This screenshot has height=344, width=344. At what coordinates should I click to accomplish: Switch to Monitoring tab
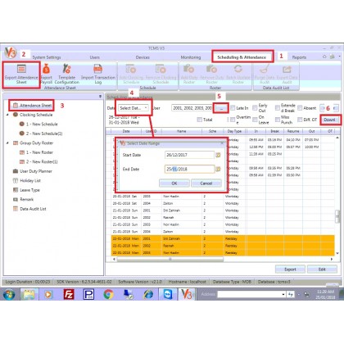click(x=191, y=57)
